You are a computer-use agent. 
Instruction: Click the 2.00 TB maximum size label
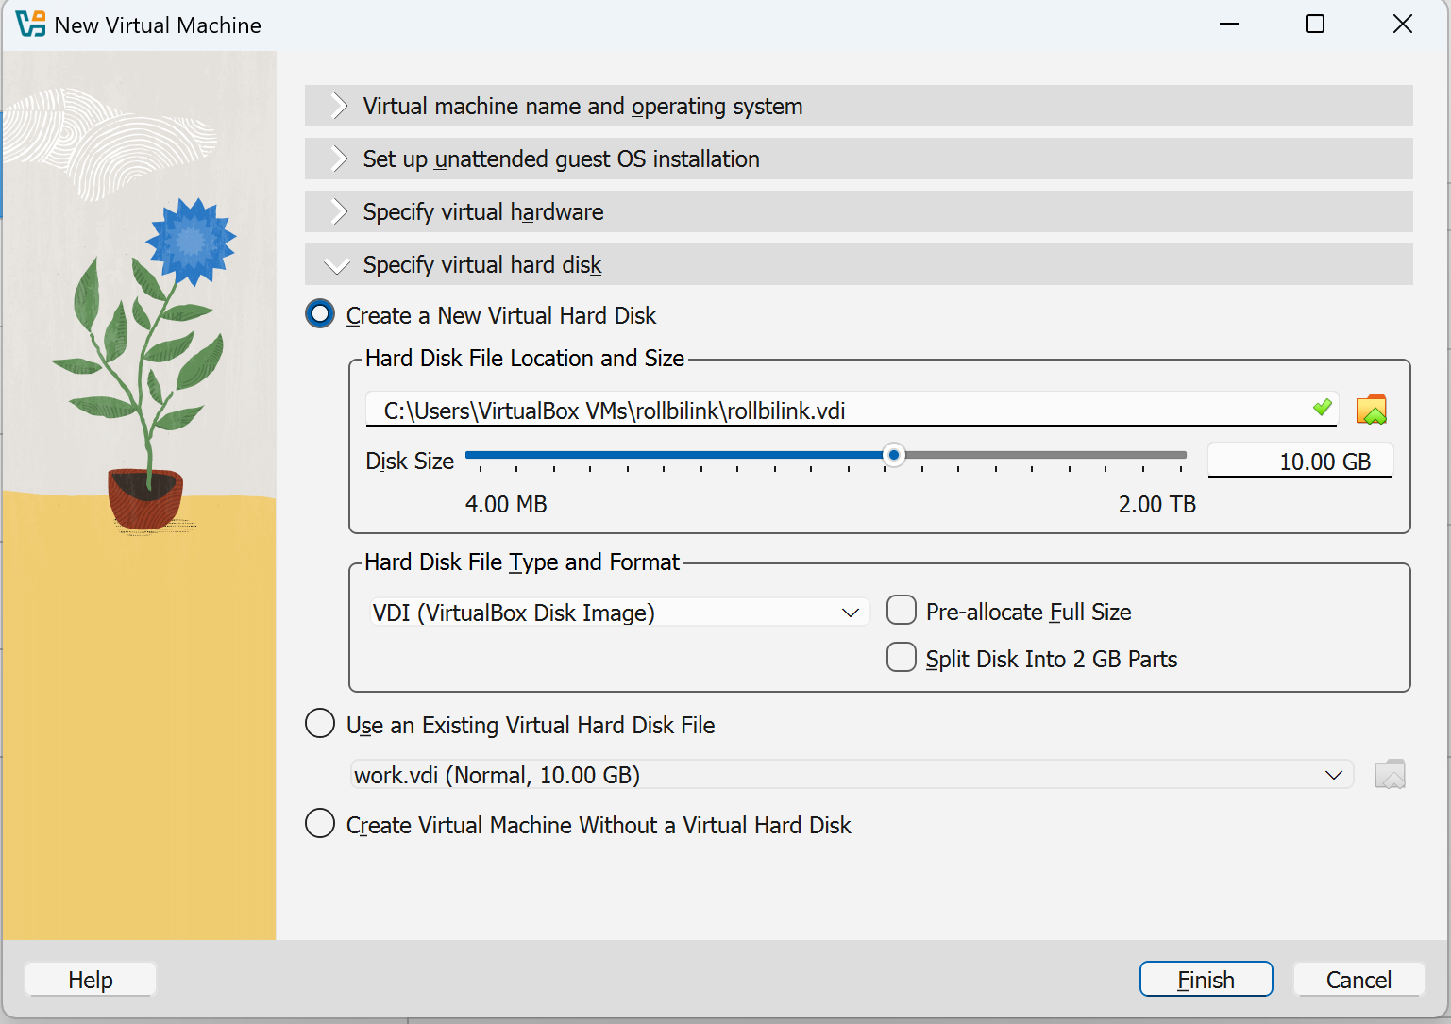pyautogui.click(x=1157, y=504)
